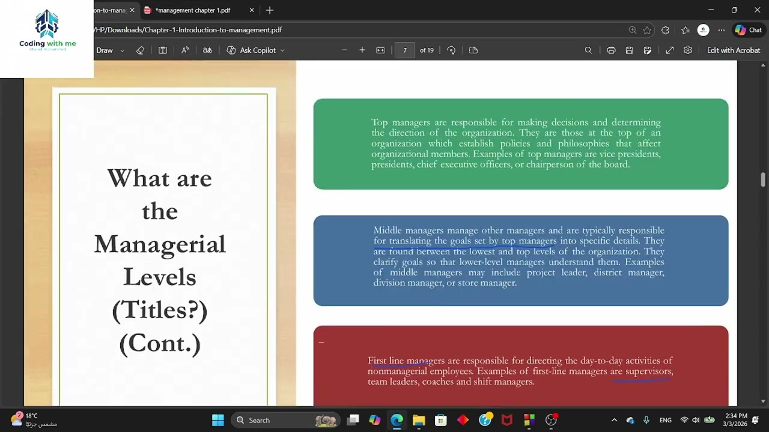Open Find in PDF search icon
The image size is (769, 432).
click(589, 50)
